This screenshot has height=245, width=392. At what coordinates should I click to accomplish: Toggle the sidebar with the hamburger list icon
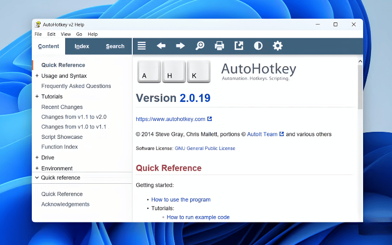tap(142, 46)
